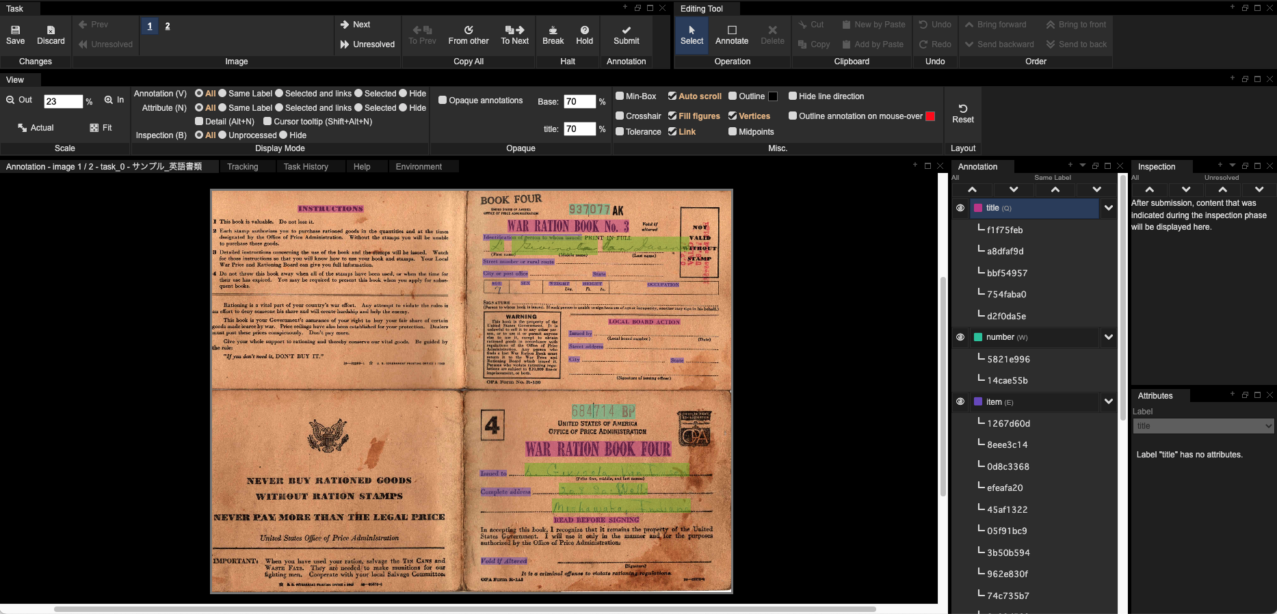Click the Copy From other icon
1277x614 pixels.
pyautogui.click(x=469, y=30)
